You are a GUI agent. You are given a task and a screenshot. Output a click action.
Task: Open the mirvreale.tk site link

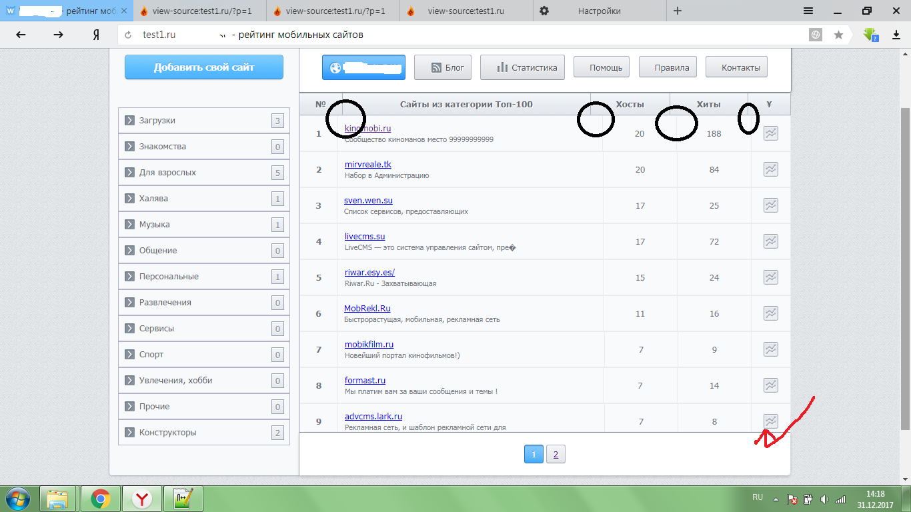[367, 165]
